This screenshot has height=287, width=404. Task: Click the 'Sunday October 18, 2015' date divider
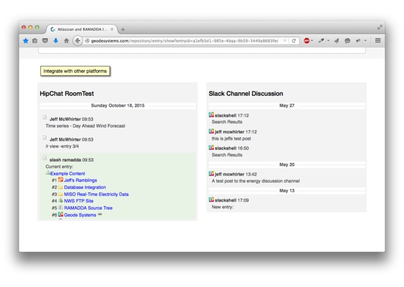pyautogui.click(x=118, y=106)
